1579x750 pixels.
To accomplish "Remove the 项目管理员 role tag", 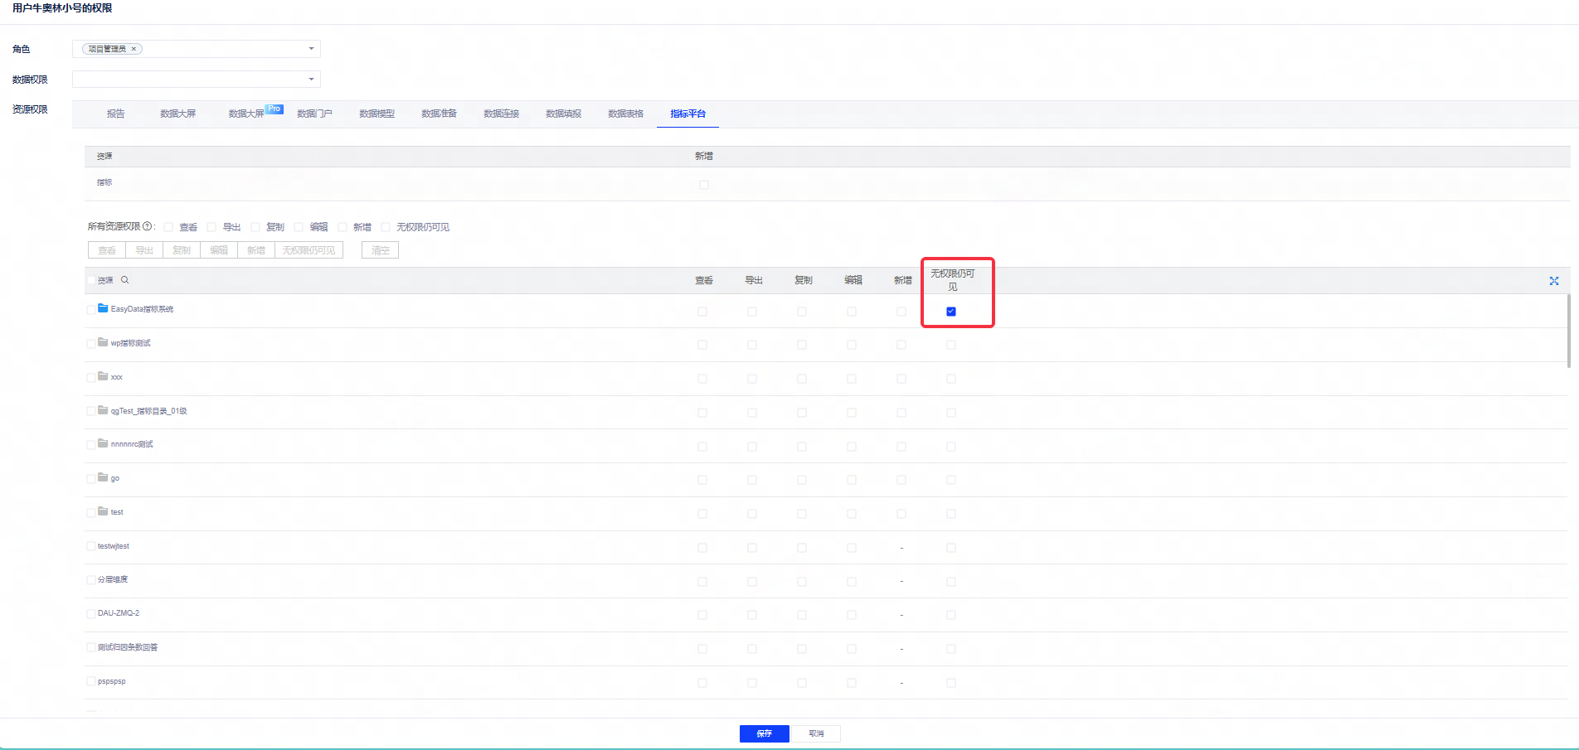I will click(x=134, y=49).
